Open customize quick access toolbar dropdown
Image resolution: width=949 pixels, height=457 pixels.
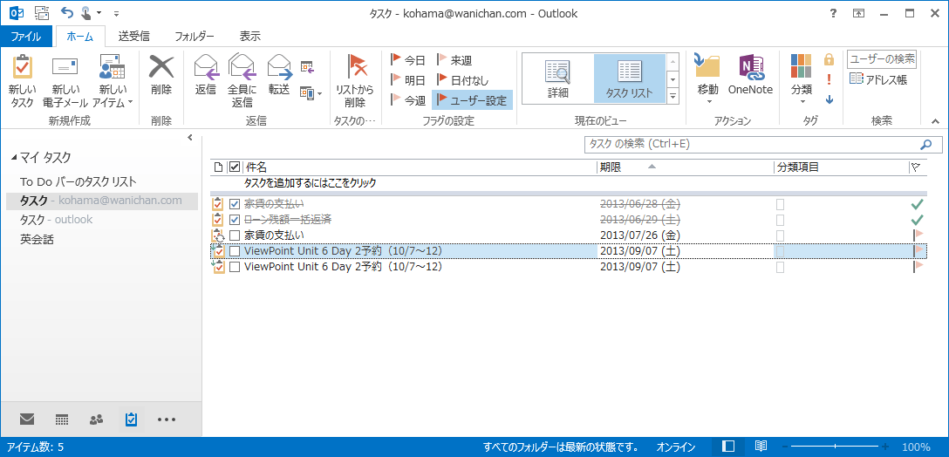pyautogui.click(x=117, y=13)
